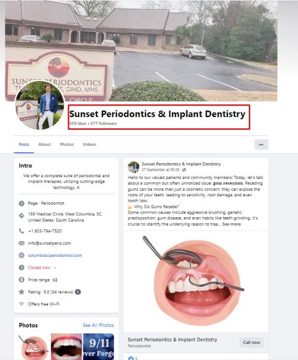This screenshot has width=298, height=360.
Task: Click the rating info icon after 34 reviews
Action: (78, 292)
